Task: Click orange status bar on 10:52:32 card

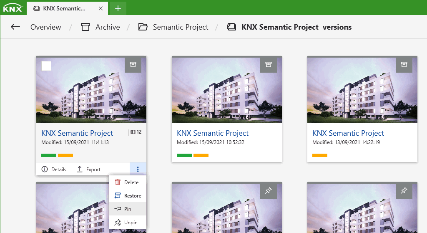Action: (201, 155)
